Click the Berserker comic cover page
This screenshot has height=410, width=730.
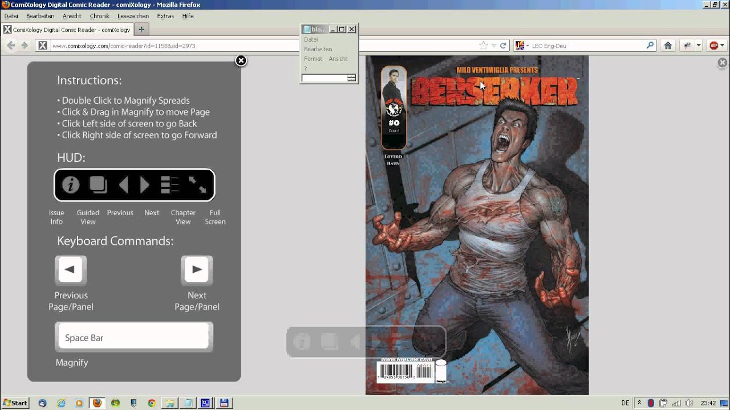pyautogui.click(x=477, y=225)
